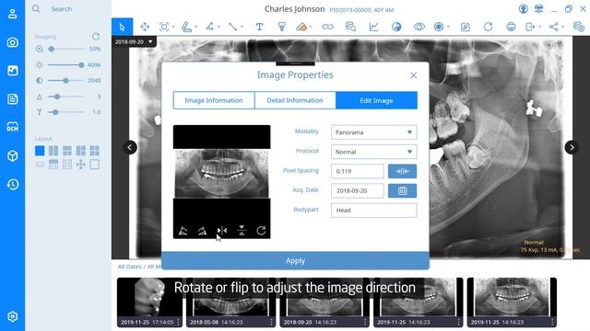Screen dimensions: 590x331
Task: Close the Image Properties dialog
Action: 414,75
